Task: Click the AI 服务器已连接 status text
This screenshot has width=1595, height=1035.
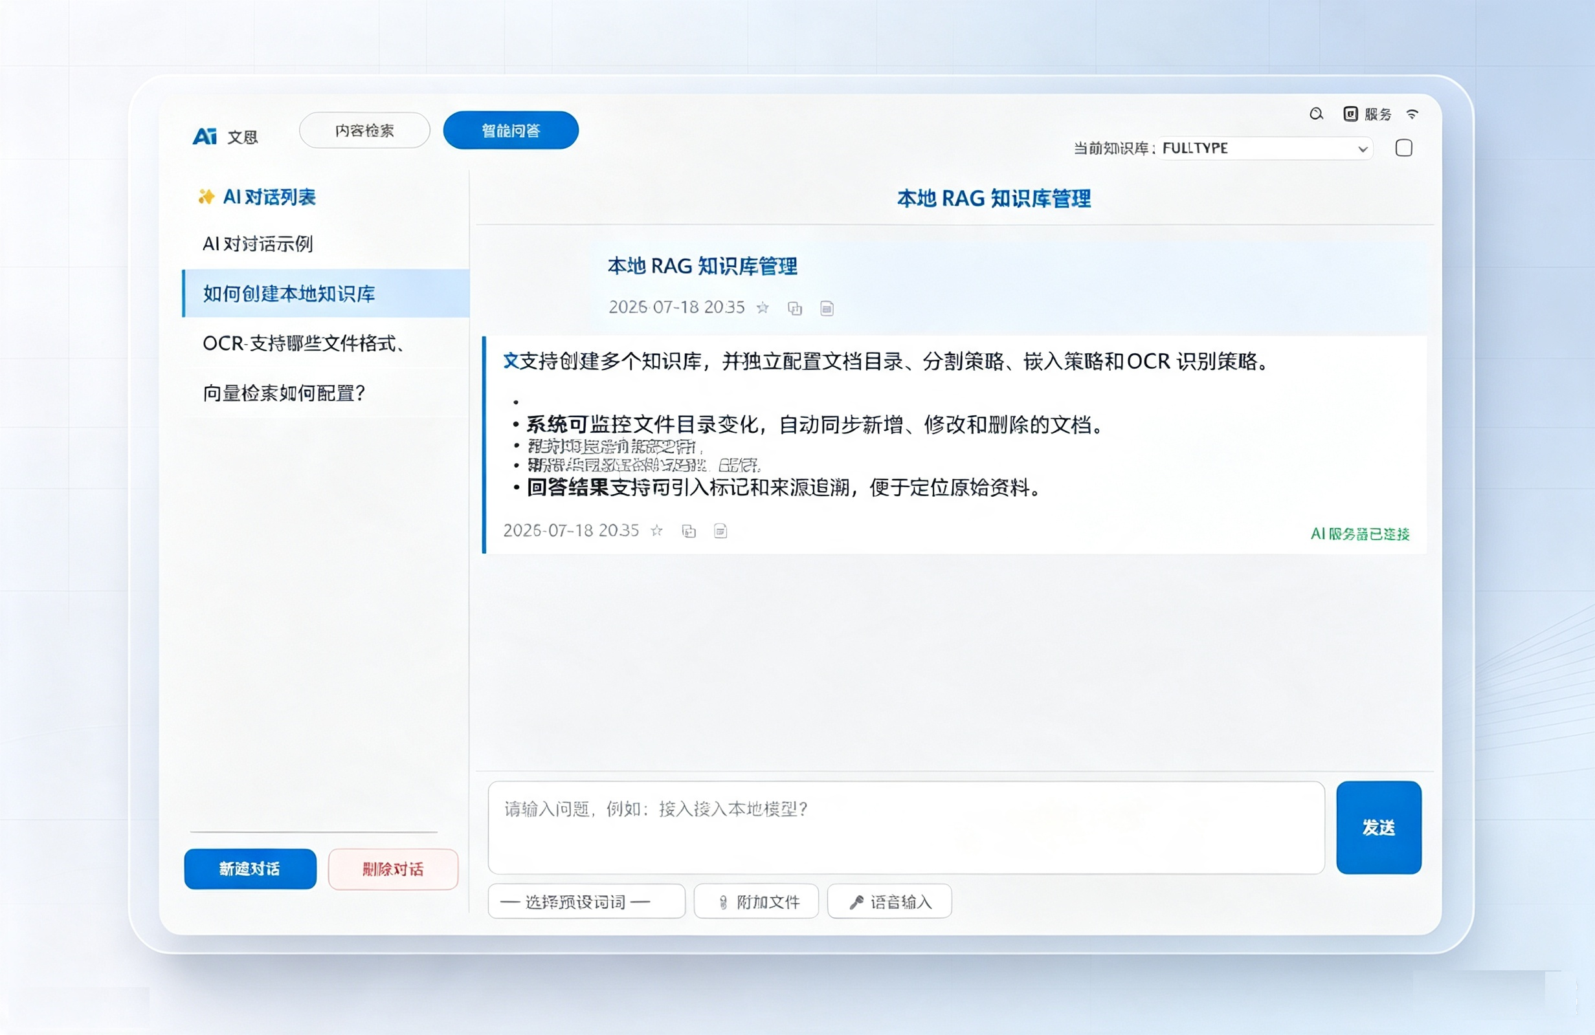Action: [1360, 534]
